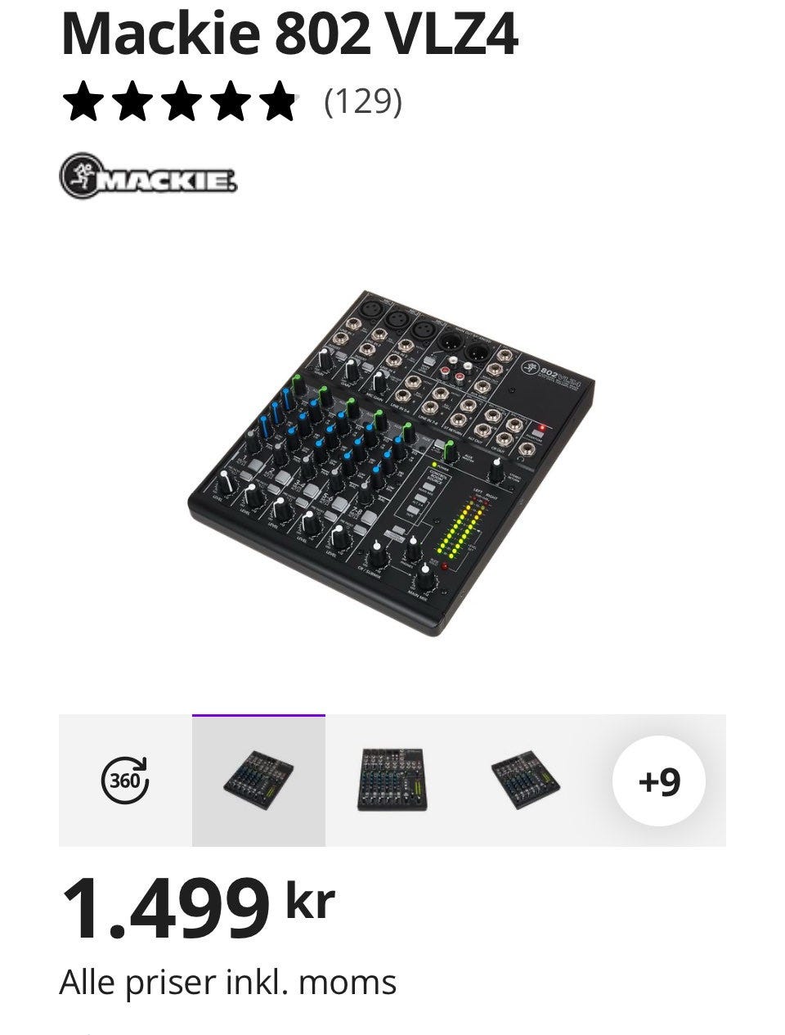Click the 'kr' currency label
Image resolution: width=785 pixels, height=1035 pixels.
click(310, 900)
